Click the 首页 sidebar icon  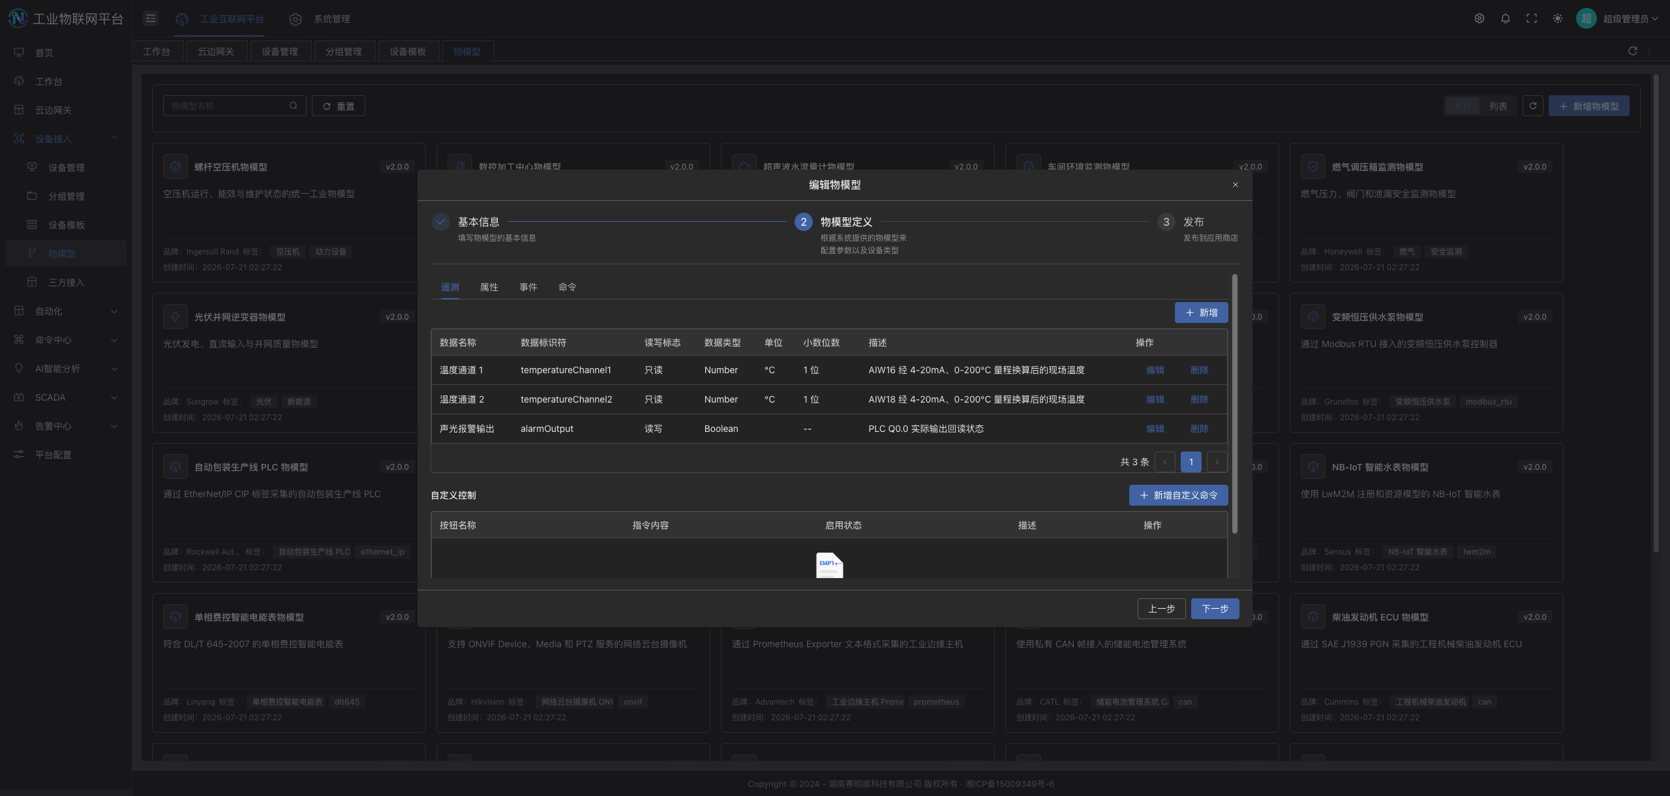click(19, 52)
